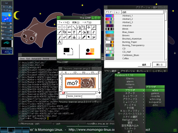The width and height of the screenshot is (178, 133).
Task: Select the Free Select lasso tool
Action: pos(69,27)
